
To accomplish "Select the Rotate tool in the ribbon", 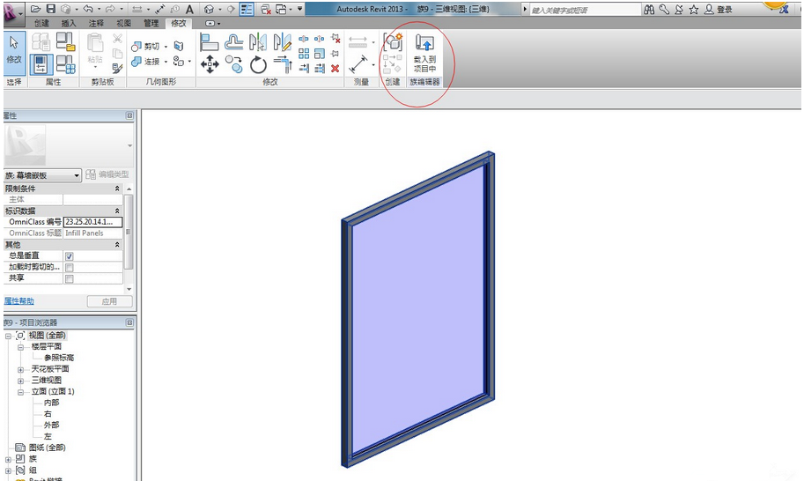I will (258, 63).
